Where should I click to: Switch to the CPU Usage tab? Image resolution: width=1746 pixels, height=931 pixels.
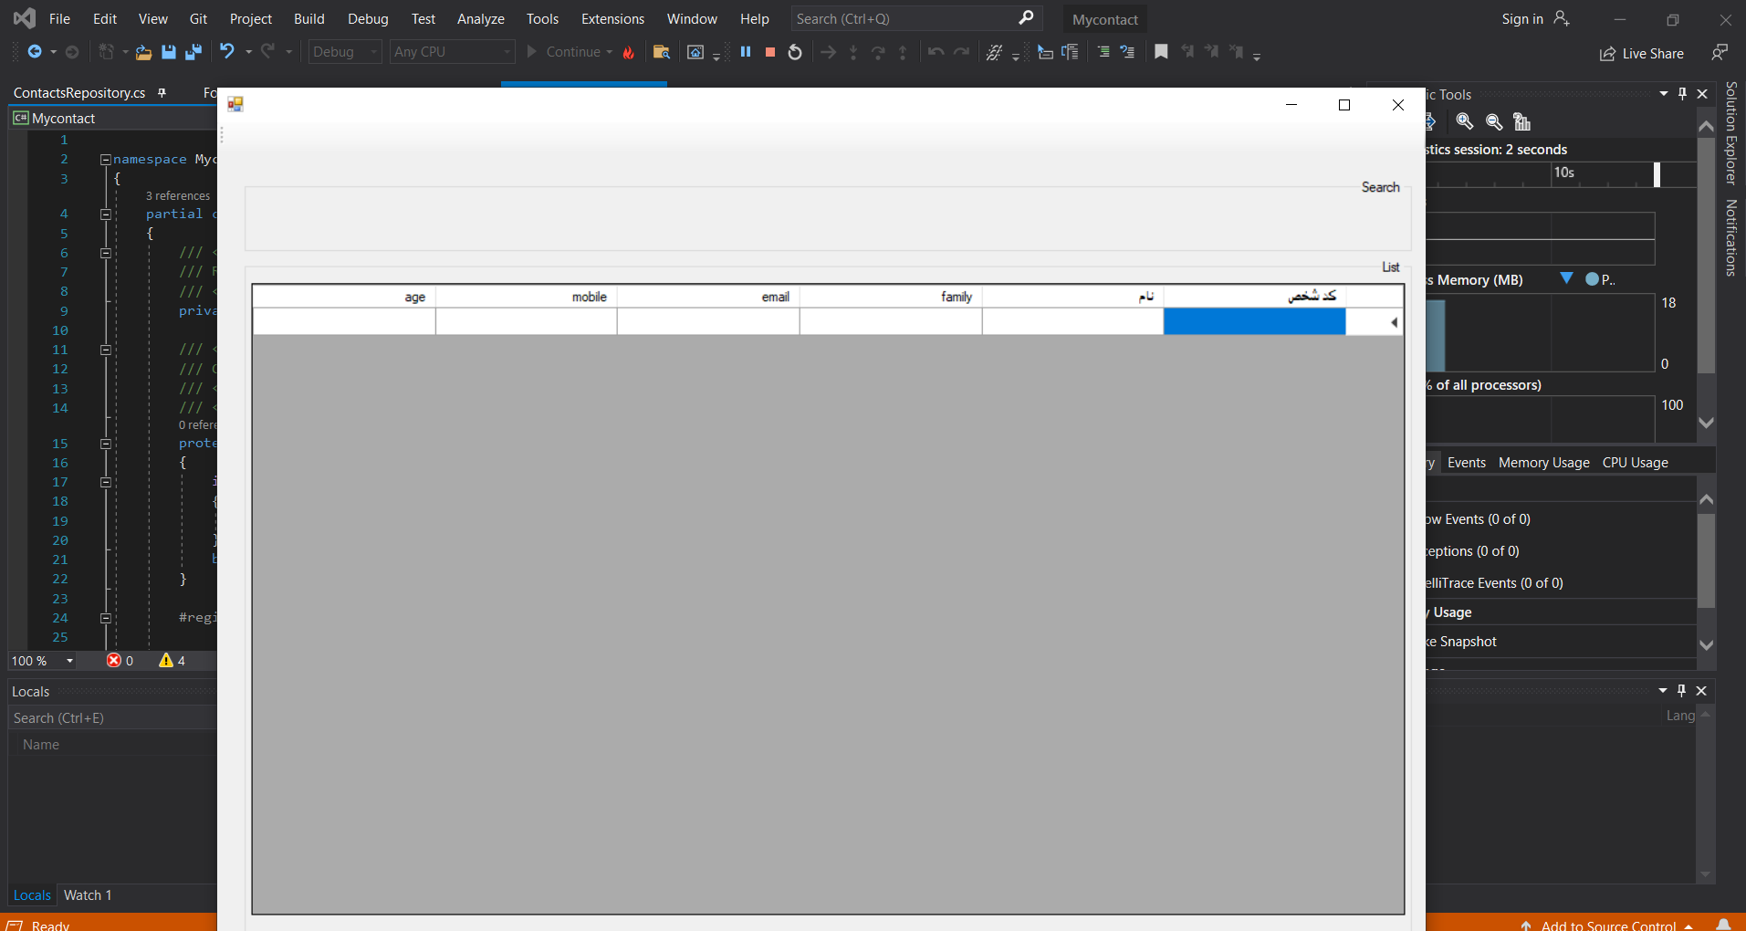pos(1635,463)
